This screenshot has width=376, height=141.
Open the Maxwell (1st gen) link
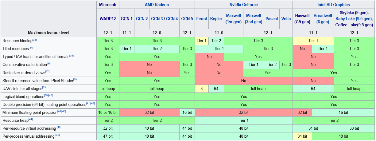233,19
